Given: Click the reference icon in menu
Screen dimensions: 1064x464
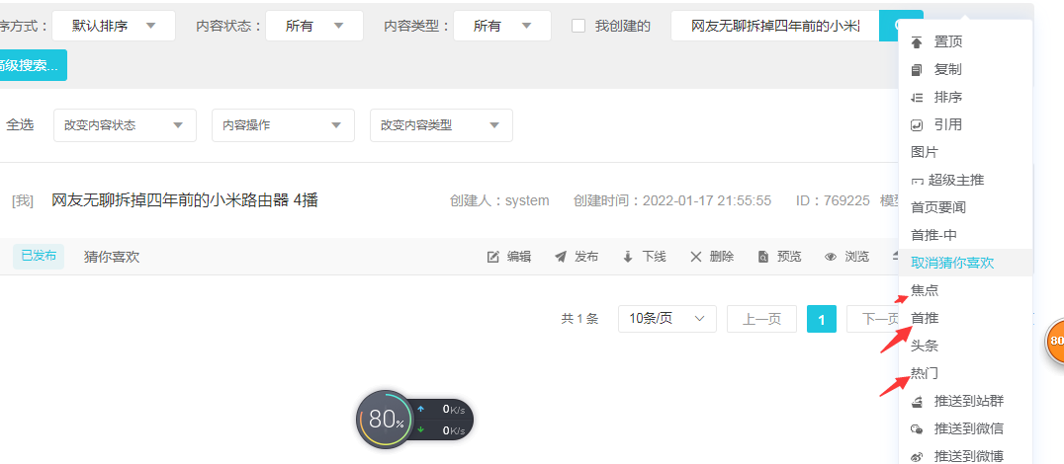Looking at the screenshot, I should click(917, 125).
